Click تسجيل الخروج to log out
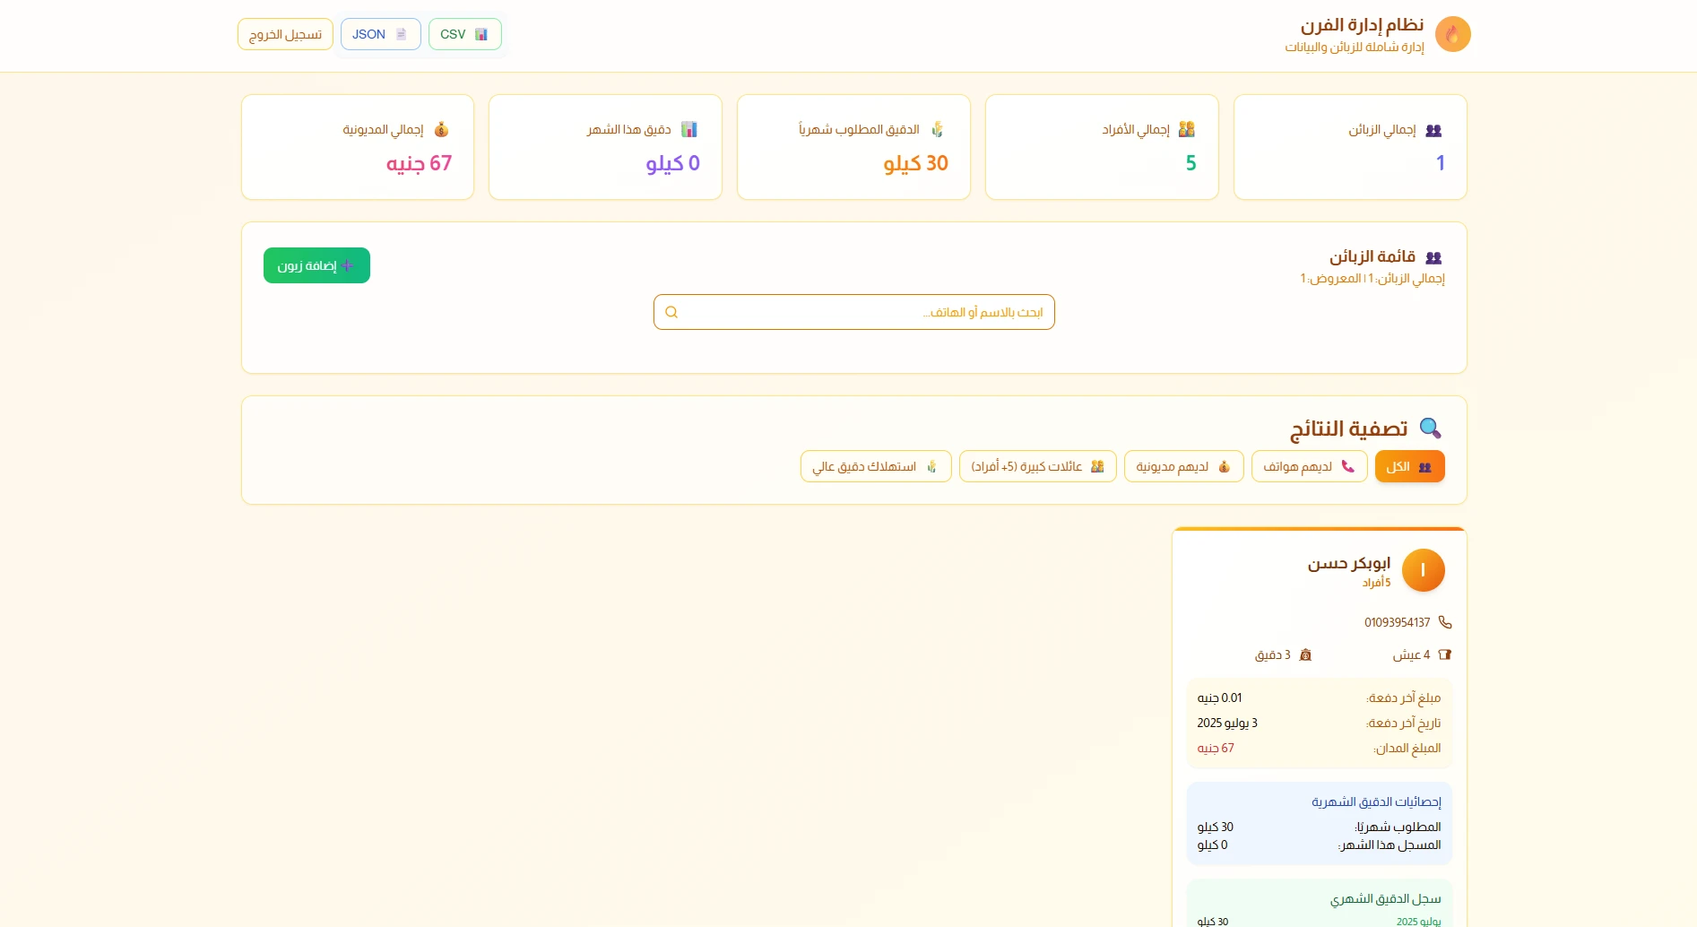Image resolution: width=1697 pixels, height=927 pixels. (x=285, y=35)
